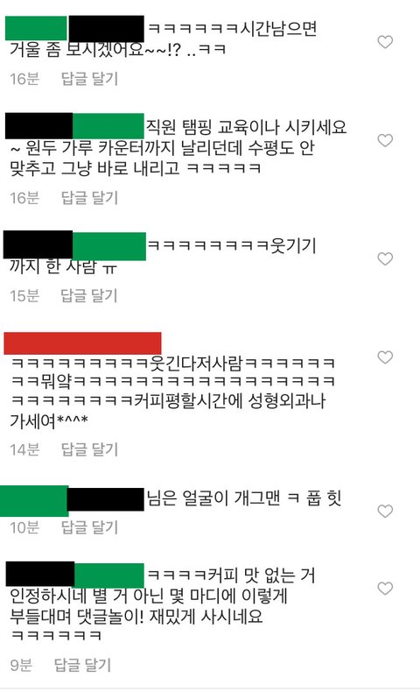
Task: Tap 답글 달기 under the 14분 comment
Action: [x=89, y=449]
